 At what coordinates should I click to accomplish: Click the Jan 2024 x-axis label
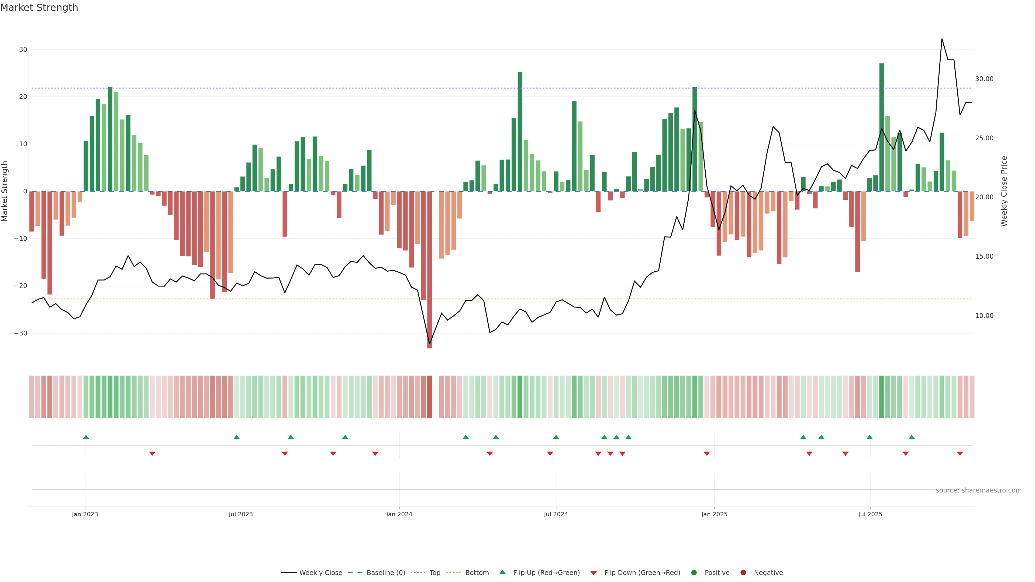[399, 514]
